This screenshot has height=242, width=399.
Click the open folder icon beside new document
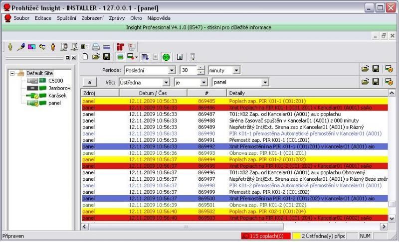click(x=96, y=57)
